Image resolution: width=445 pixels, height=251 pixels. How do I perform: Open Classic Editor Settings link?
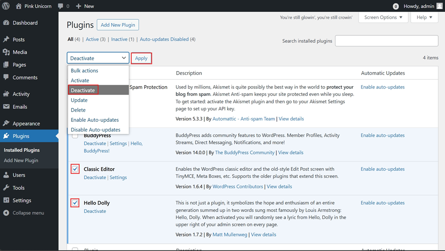point(118,177)
